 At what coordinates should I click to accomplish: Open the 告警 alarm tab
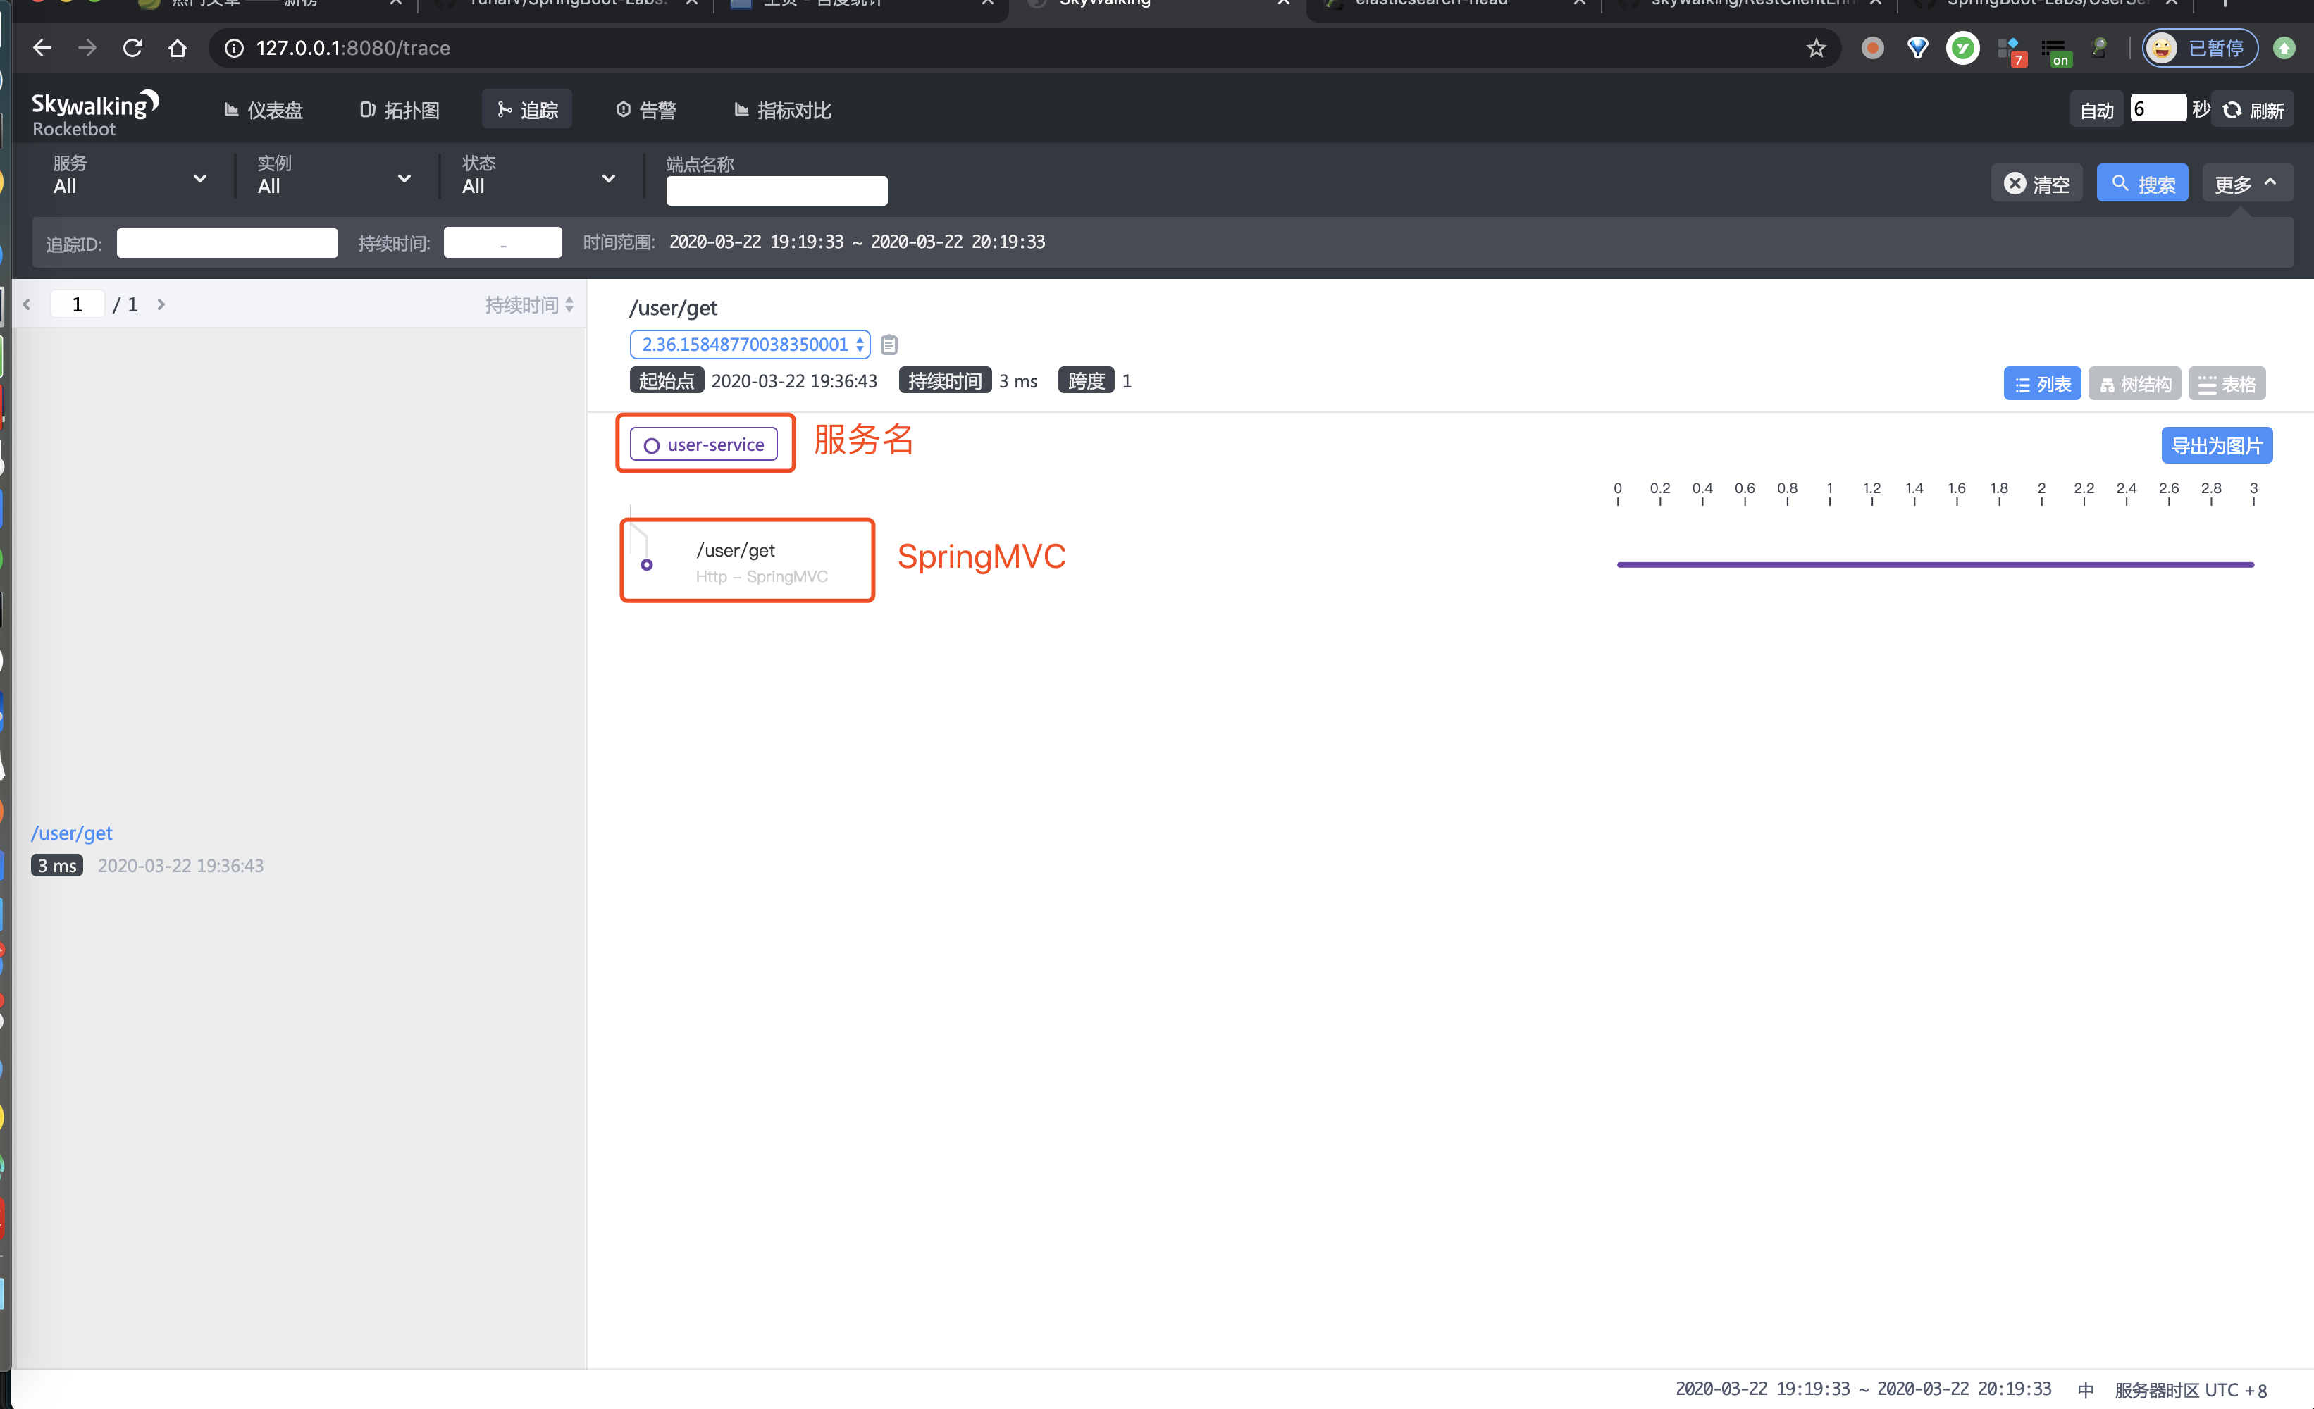(646, 111)
